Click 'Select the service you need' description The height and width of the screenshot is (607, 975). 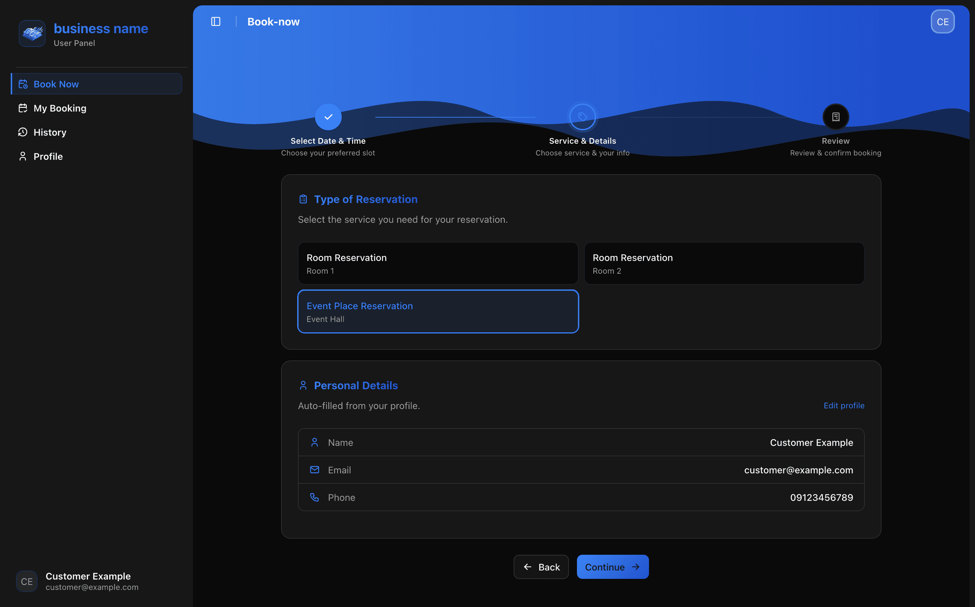pos(403,220)
